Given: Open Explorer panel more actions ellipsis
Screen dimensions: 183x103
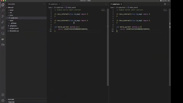Looking at the screenshot, I should (44, 4).
